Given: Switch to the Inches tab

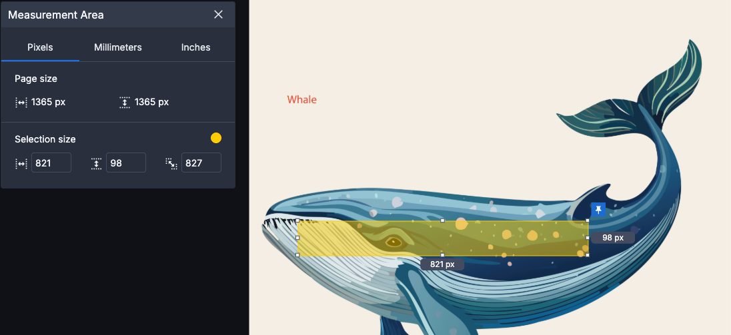Looking at the screenshot, I should [x=196, y=47].
